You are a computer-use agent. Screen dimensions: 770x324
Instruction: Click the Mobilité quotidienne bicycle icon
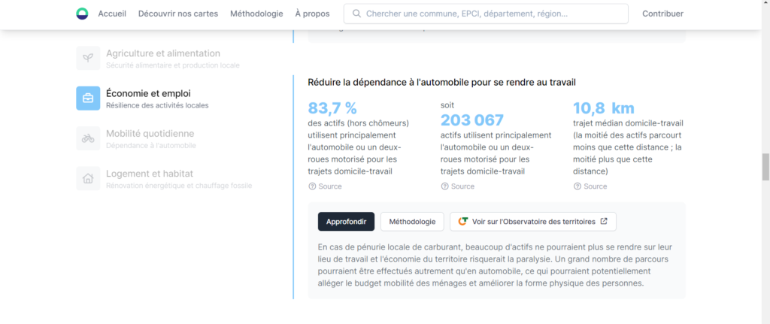coord(88,138)
